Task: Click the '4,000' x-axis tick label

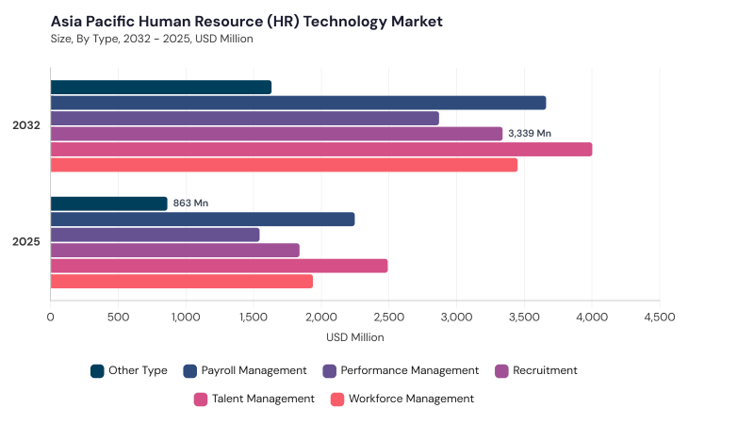Action: click(x=592, y=318)
